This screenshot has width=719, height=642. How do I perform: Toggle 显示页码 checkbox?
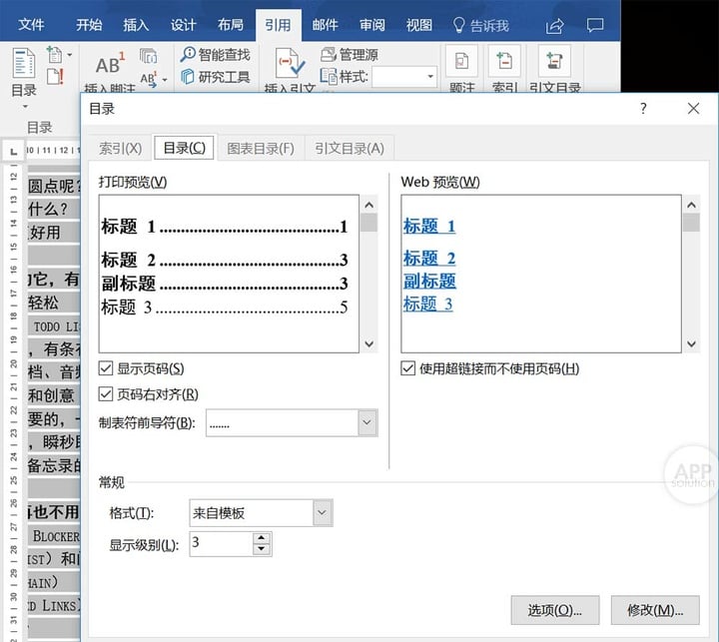tap(106, 368)
